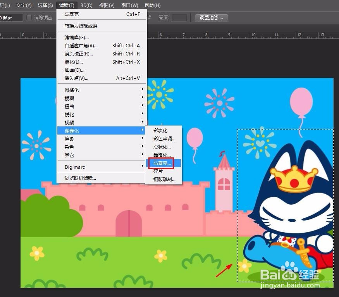Open the 3D(D) menu
Viewport: 339px width, 297px height.
pyautogui.click(x=86, y=5)
